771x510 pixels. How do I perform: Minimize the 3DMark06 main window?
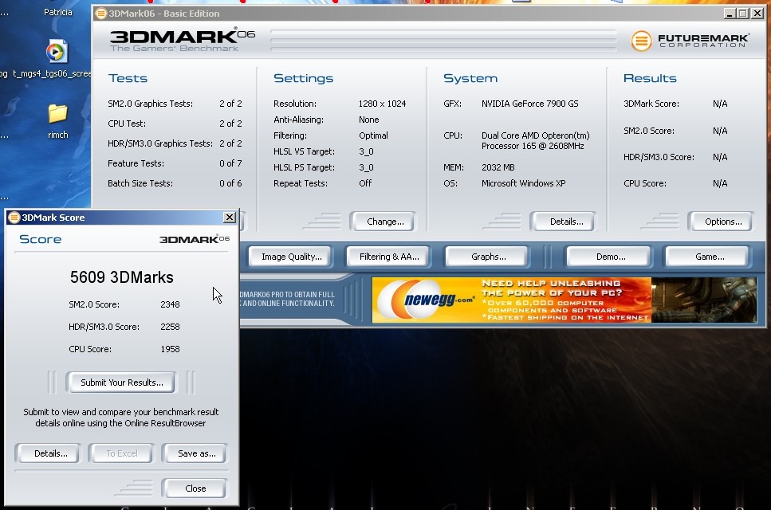click(x=730, y=14)
